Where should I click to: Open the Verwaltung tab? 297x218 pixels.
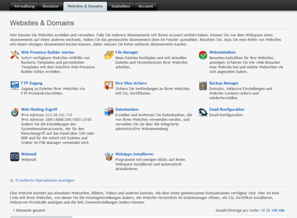(24, 6)
